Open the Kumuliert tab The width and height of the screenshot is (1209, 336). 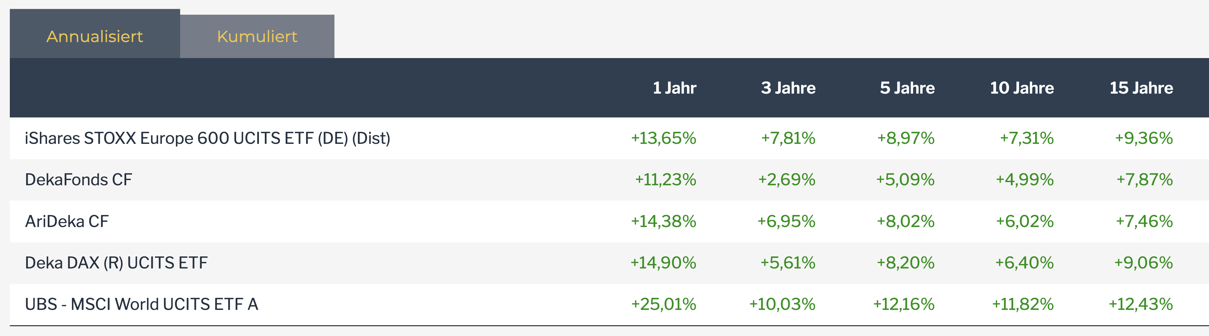pos(257,36)
